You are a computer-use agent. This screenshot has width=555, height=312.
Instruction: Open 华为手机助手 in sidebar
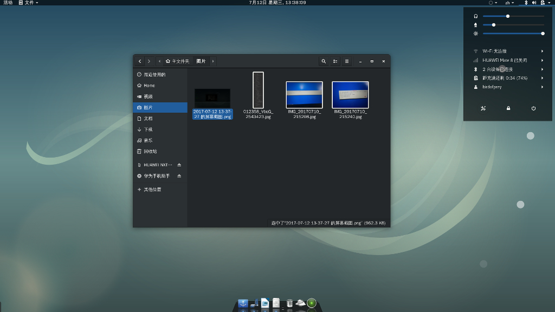click(x=155, y=176)
